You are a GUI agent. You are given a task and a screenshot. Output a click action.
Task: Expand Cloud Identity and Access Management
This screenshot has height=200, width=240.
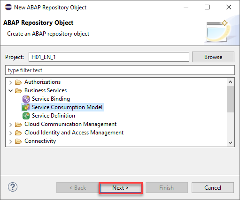pos(10,133)
